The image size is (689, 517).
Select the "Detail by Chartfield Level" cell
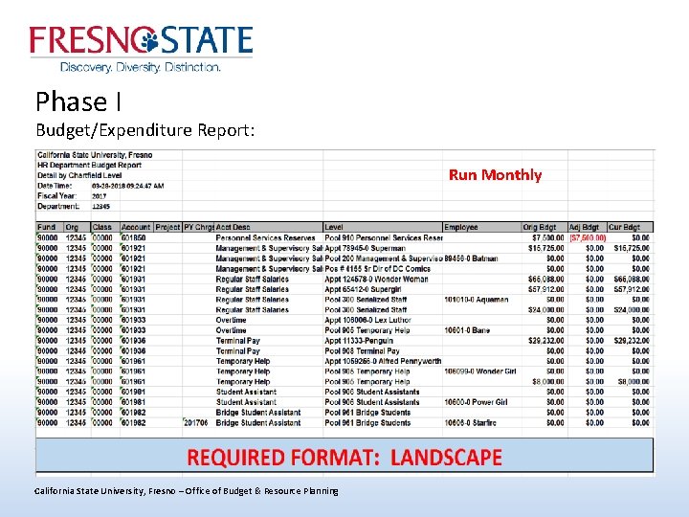tap(79, 175)
